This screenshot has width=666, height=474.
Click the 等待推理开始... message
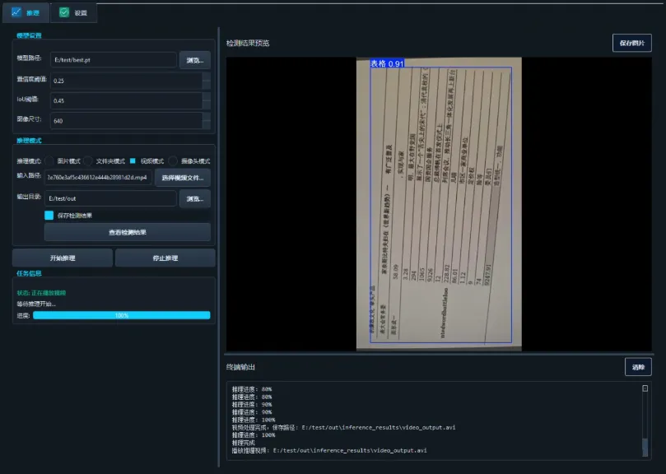point(36,304)
